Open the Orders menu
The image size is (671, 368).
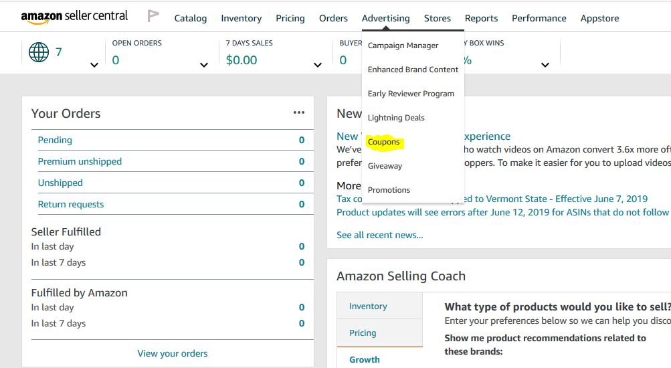click(333, 19)
